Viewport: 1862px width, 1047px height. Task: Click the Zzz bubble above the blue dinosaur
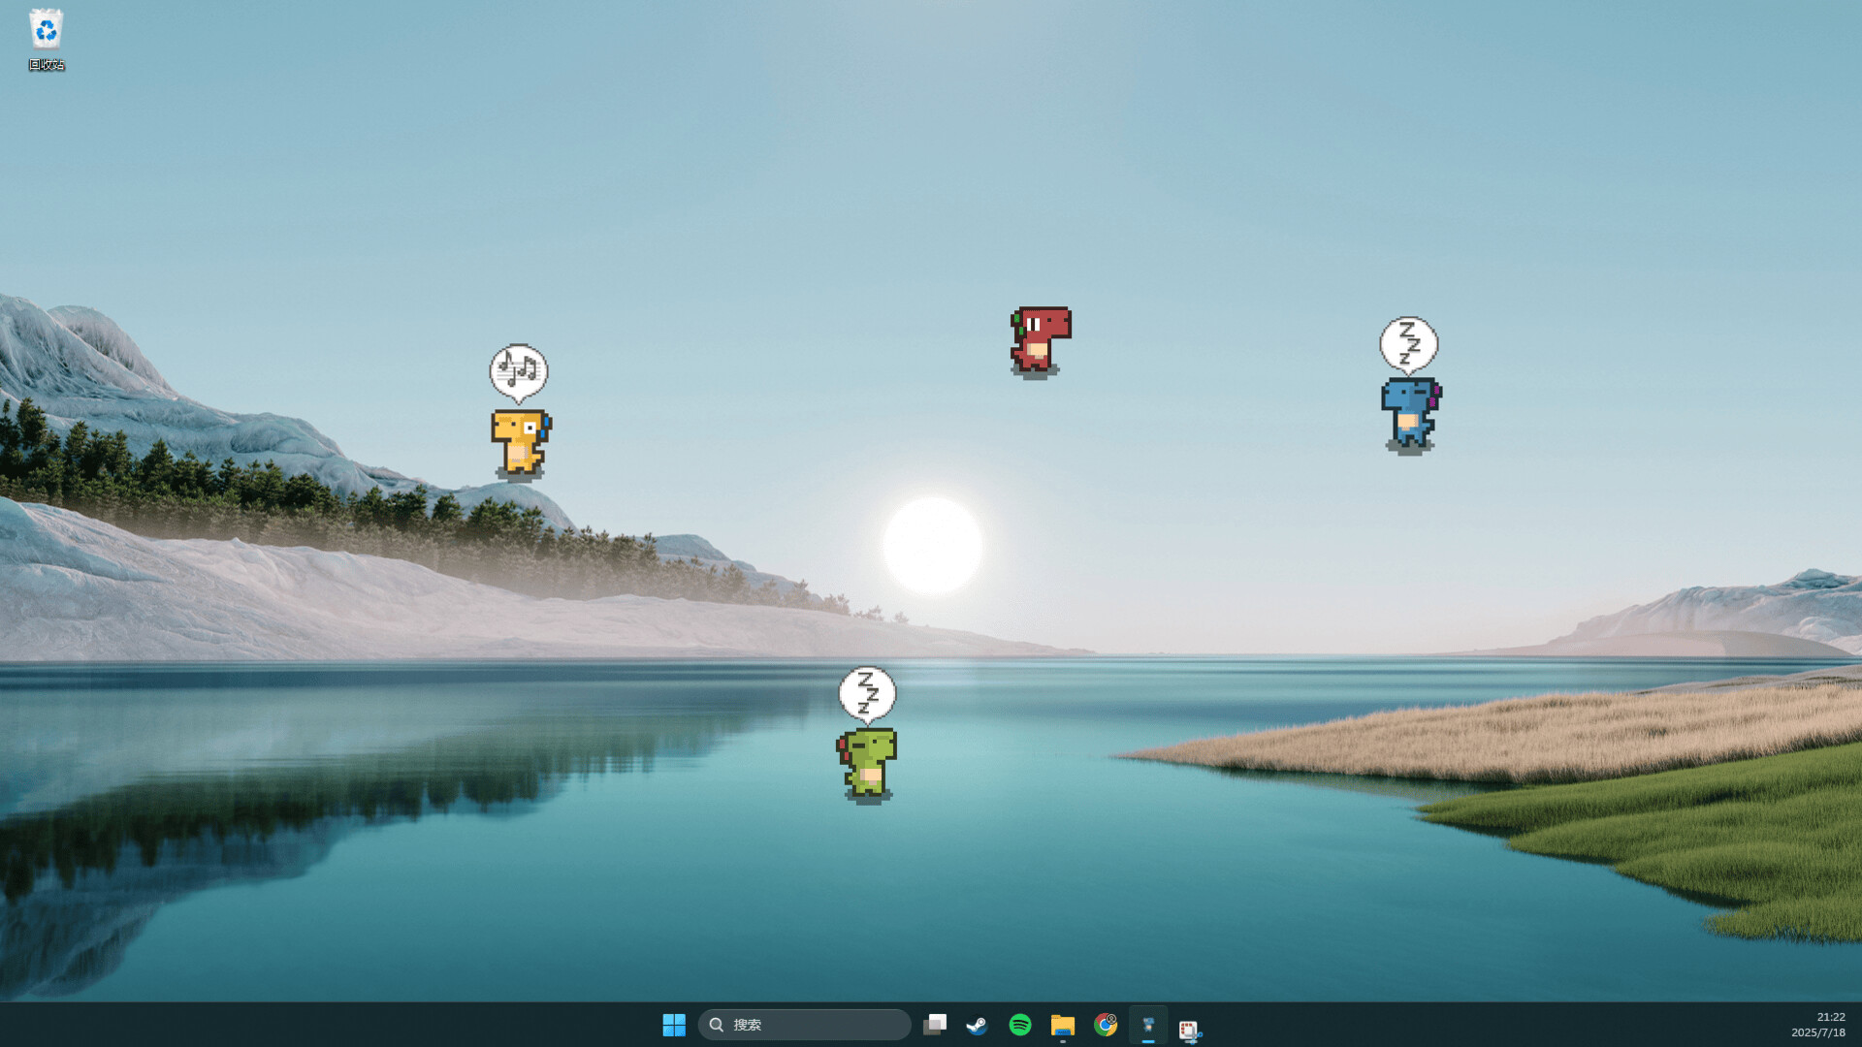pyautogui.click(x=1409, y=343)
